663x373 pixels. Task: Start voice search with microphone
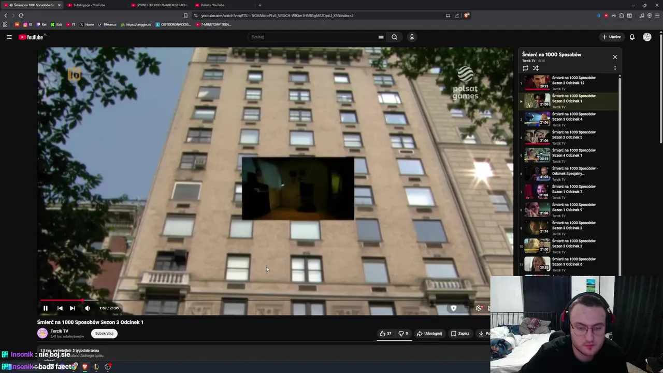pyautogui.click(x=412, y=37)
